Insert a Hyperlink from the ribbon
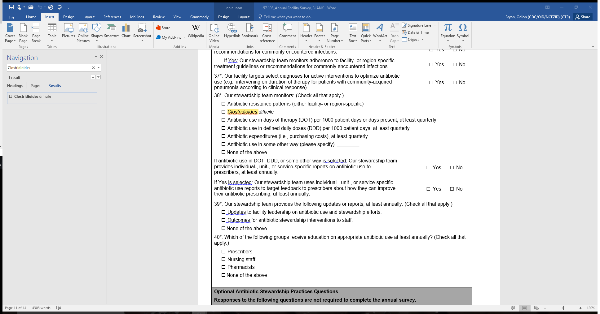600x314 pixels. coord(232,31)
